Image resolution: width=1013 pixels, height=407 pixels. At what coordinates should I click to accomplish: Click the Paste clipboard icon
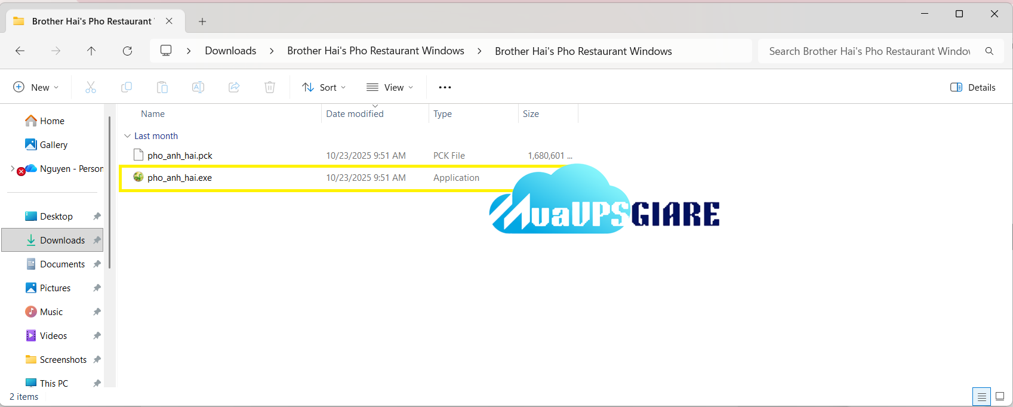(x=162, y=87)
